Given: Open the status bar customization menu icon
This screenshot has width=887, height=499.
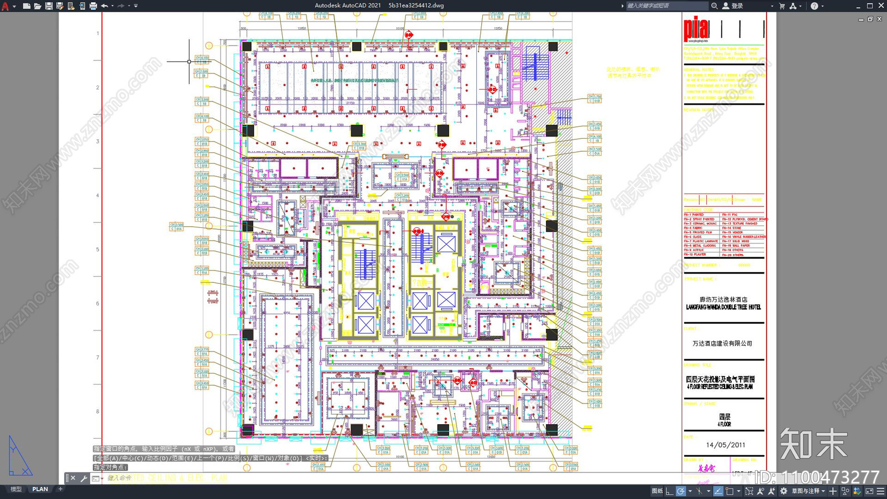Looking at the screenshot, I should coord(880,491).
